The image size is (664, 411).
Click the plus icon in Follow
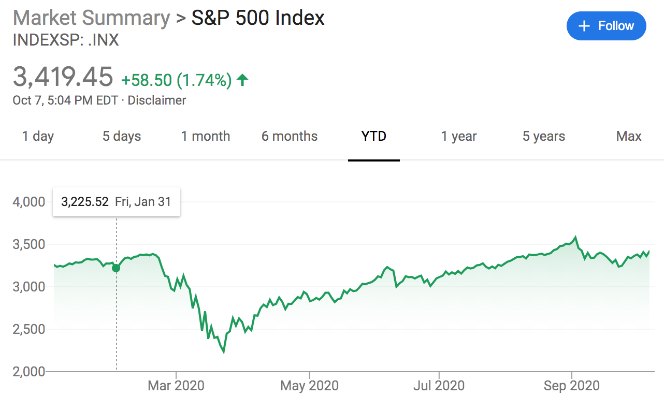pyautogui.click(x=584, y=26)
